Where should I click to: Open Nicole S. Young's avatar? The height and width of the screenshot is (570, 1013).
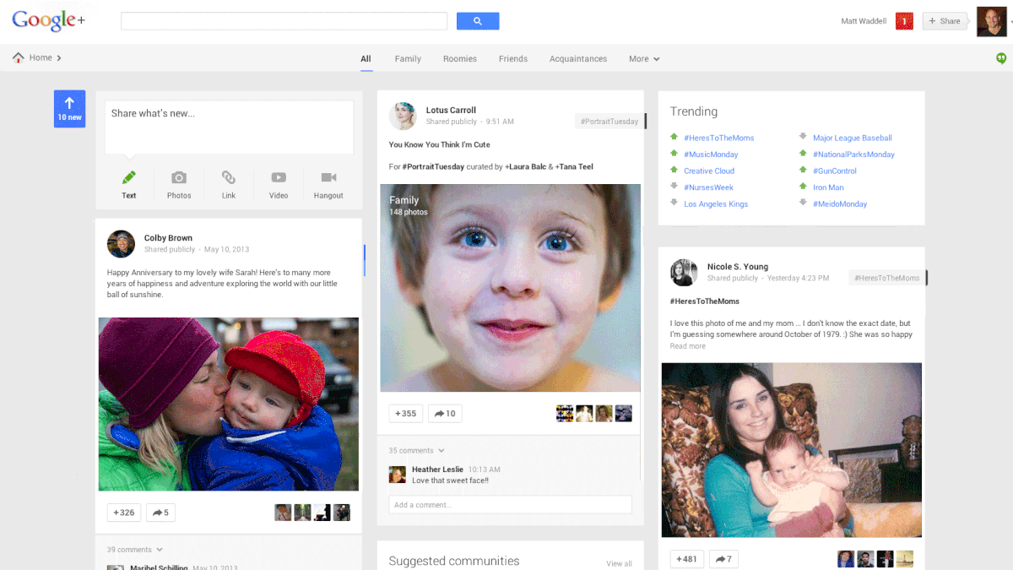click(684, 272)
